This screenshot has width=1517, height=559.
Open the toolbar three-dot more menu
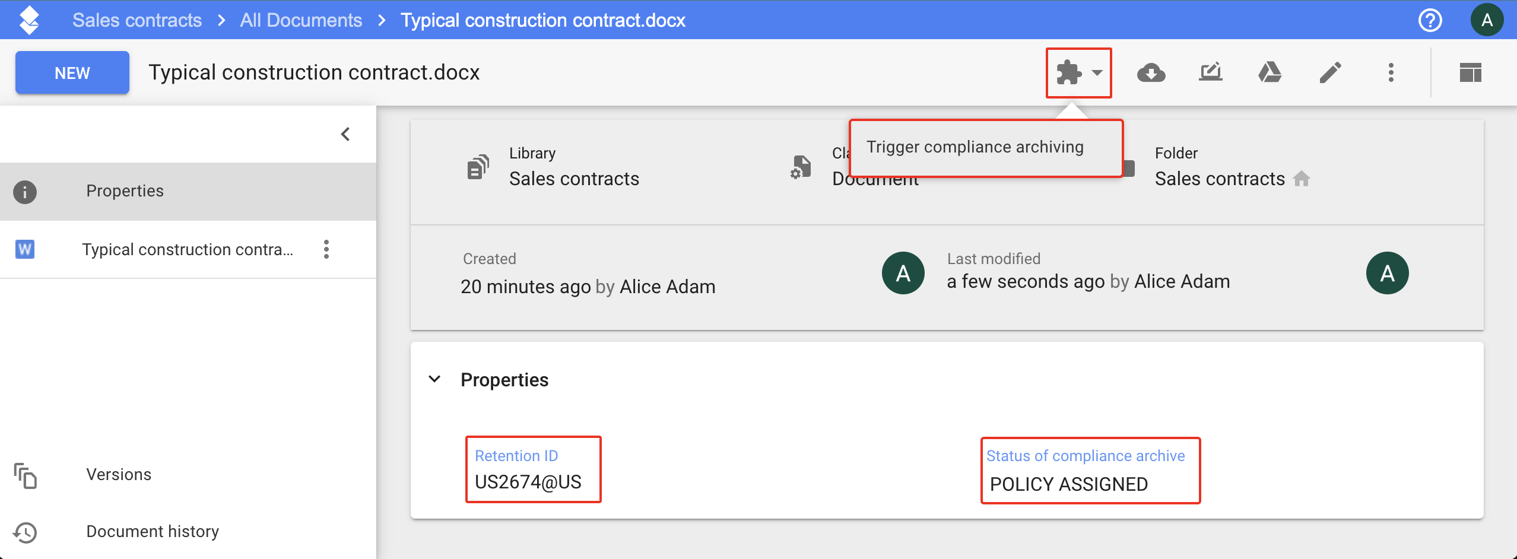point(1391,73)
